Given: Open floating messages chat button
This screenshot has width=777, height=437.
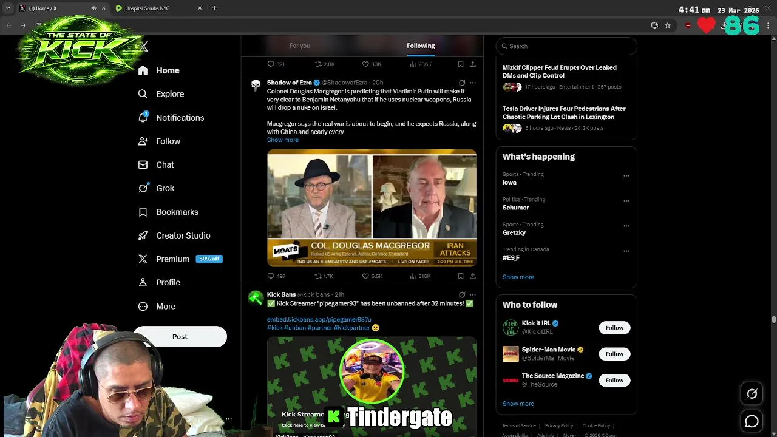Looking at the screenshot, I should pyautogui.click(x=752, y=421).
